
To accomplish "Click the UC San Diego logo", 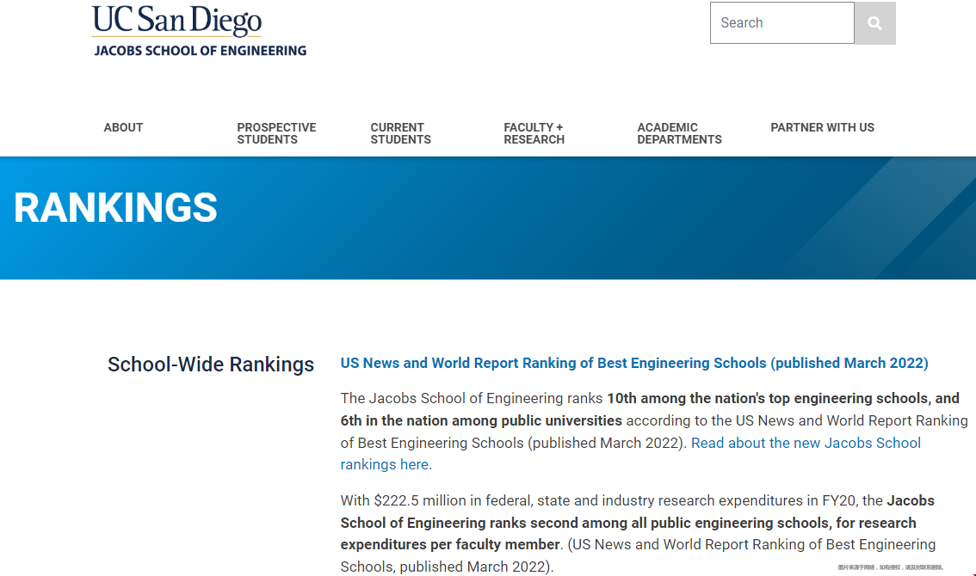I will pos(176,21).
